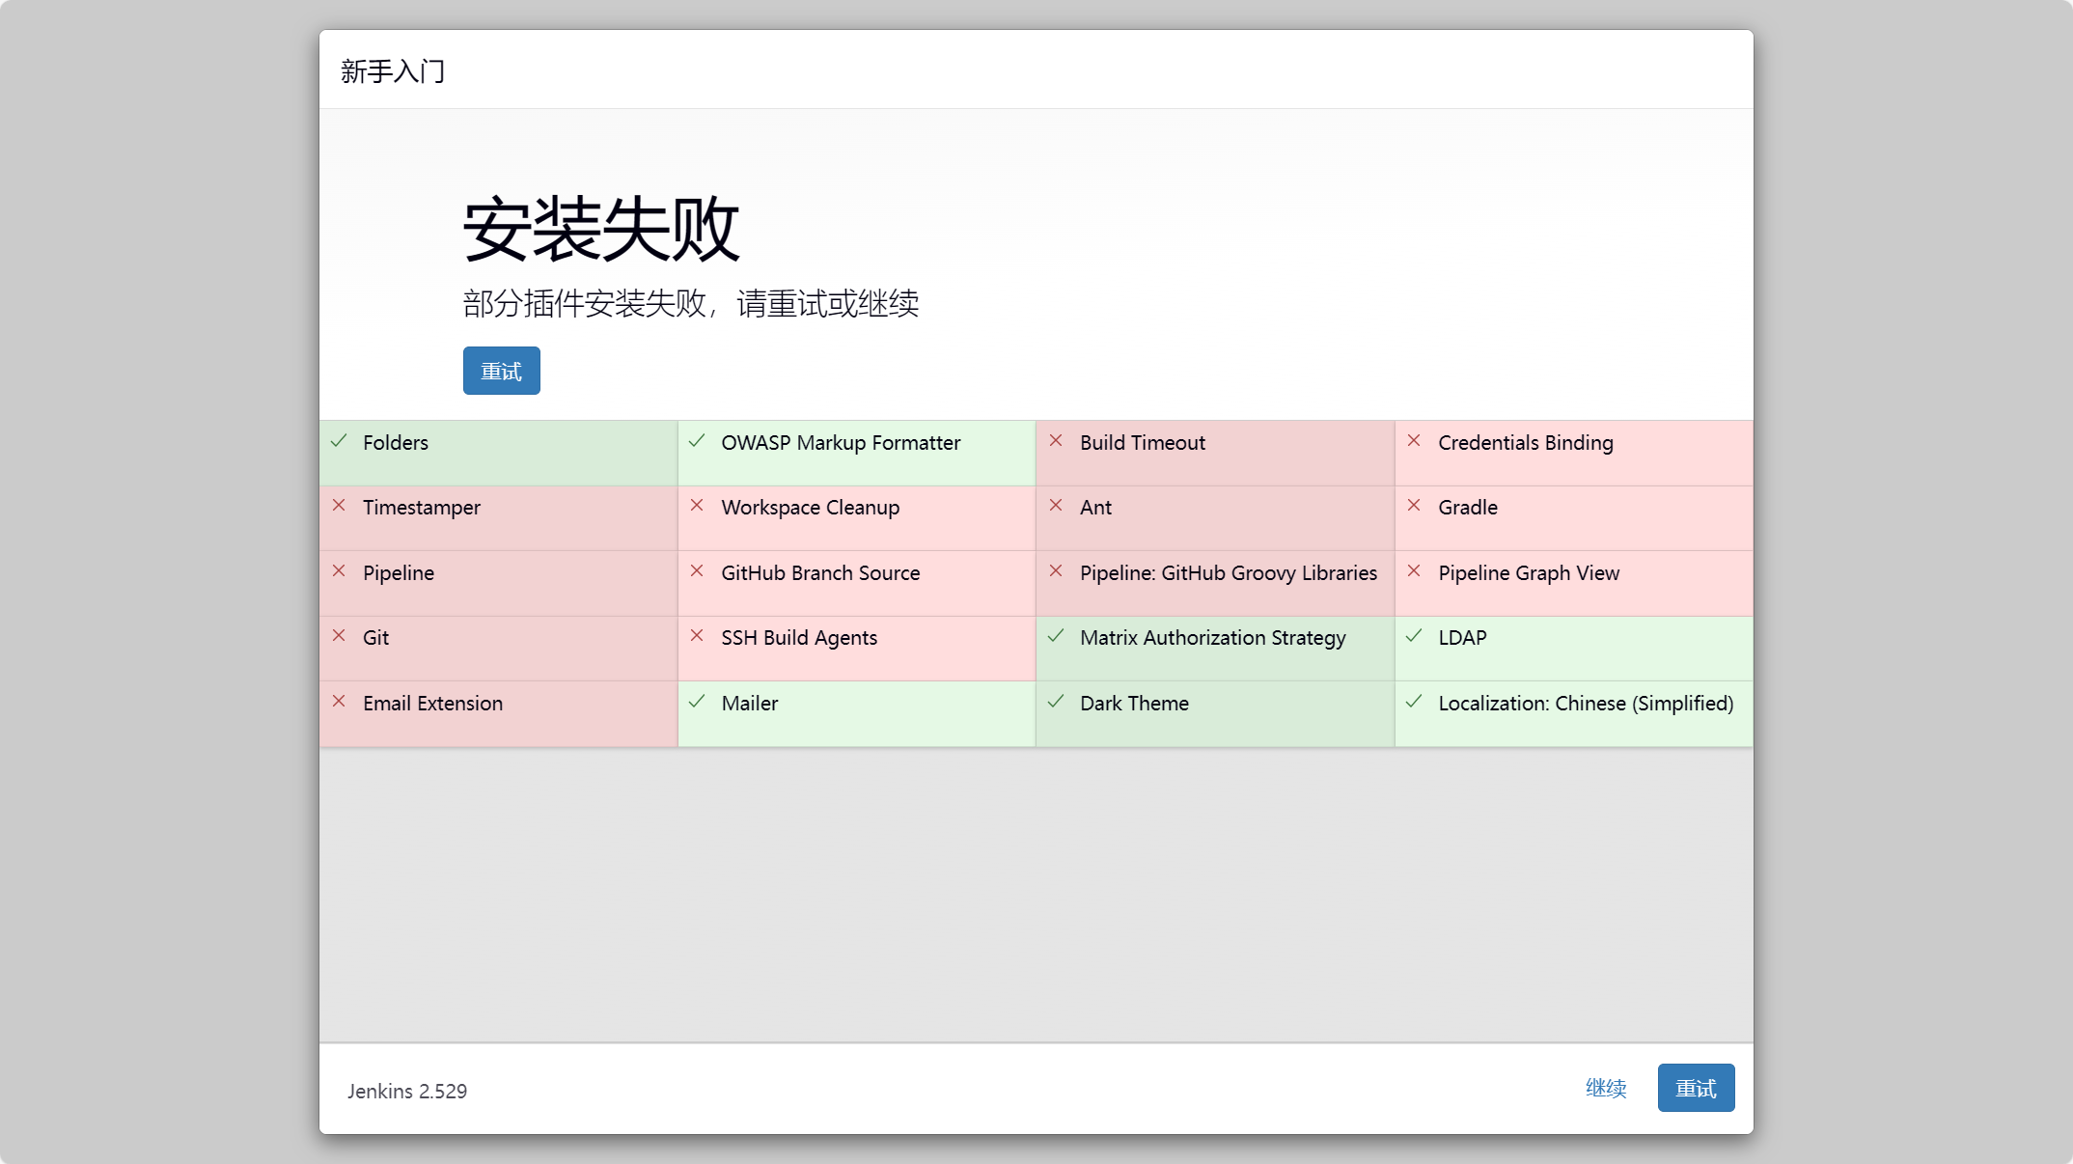Click the Jenkins 2.529 version text
This screenshot has height=1164, width=2073.
click(407, 1092)
